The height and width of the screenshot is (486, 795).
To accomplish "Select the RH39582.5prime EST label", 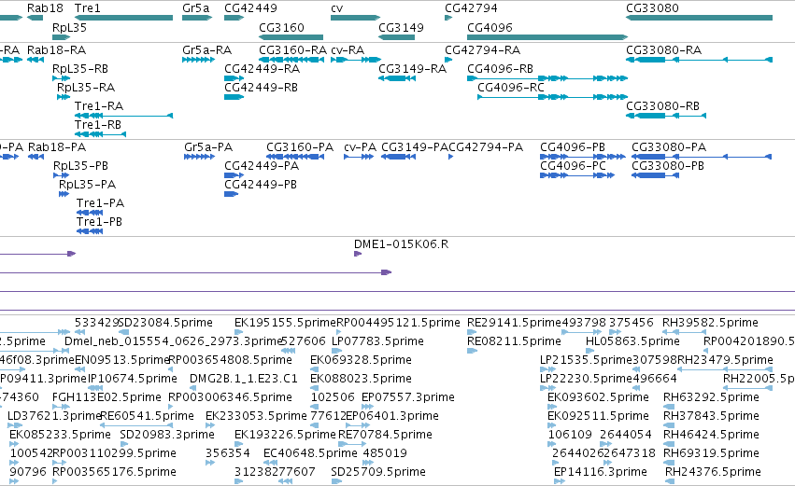I will [710, 323].
